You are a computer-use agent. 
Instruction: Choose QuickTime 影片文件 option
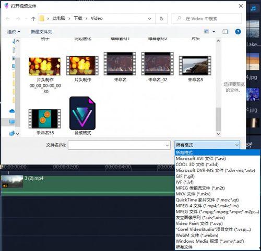217,200
